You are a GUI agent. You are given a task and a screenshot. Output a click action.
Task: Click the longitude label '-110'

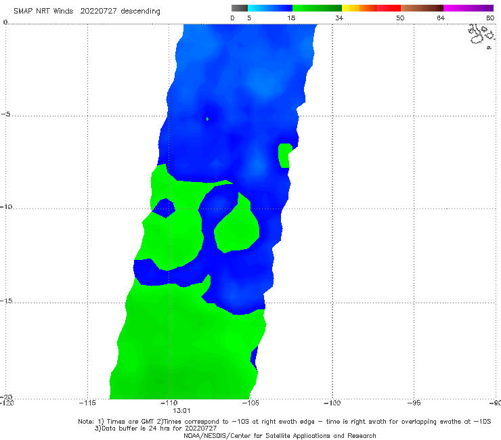169,403
